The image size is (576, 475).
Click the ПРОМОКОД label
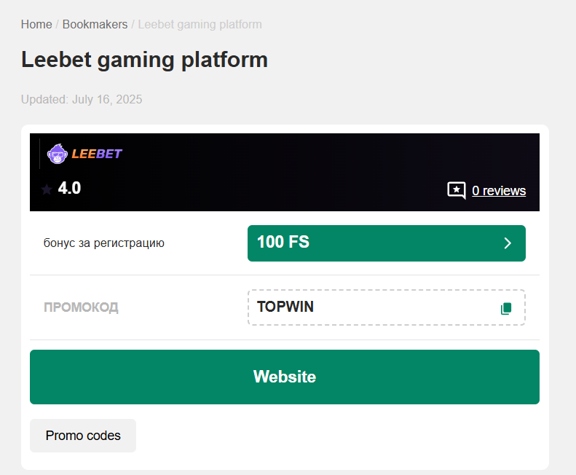(x=81, y=307)
